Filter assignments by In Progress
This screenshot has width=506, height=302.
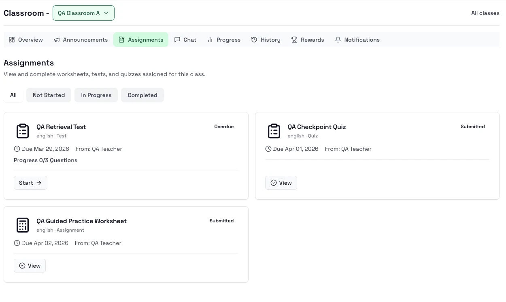coord(96,95)
